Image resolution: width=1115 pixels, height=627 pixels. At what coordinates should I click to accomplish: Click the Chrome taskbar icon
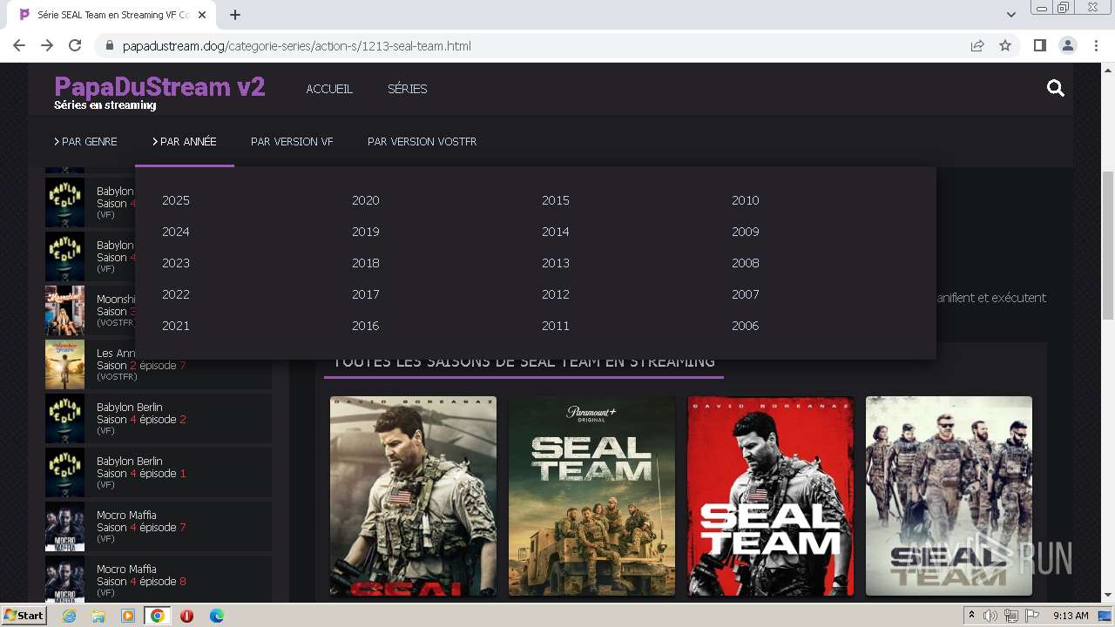(x=157, y=616)
